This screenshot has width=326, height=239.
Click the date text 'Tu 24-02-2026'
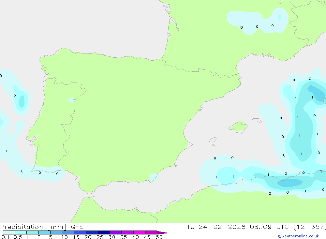216,227
